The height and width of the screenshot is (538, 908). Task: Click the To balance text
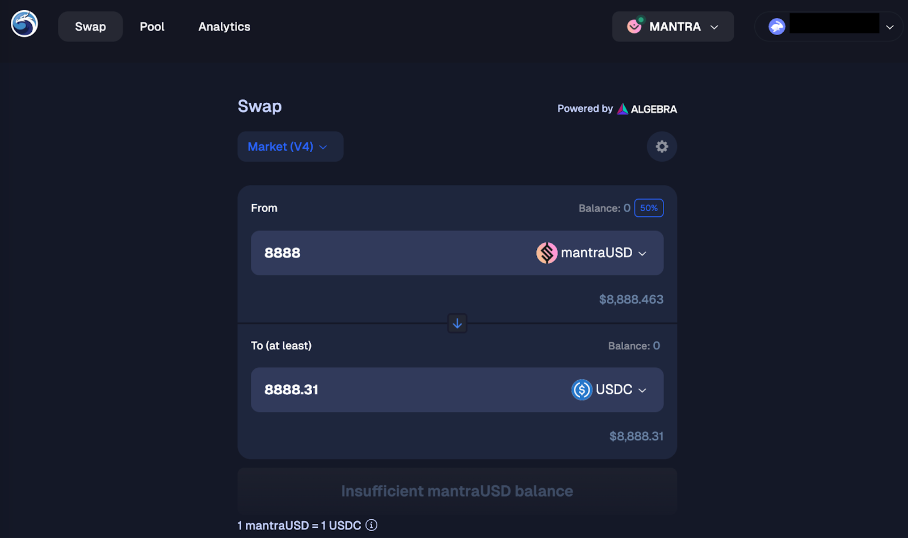coord(634,346)
